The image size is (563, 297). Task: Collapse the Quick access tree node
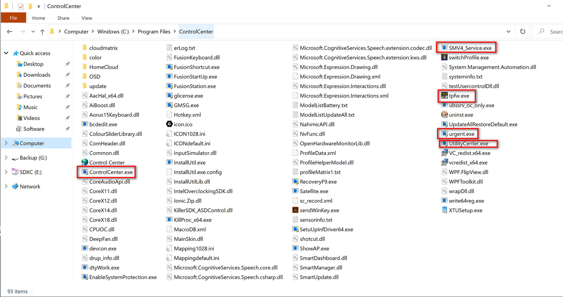pyautogui.click(x=6, y=53)
